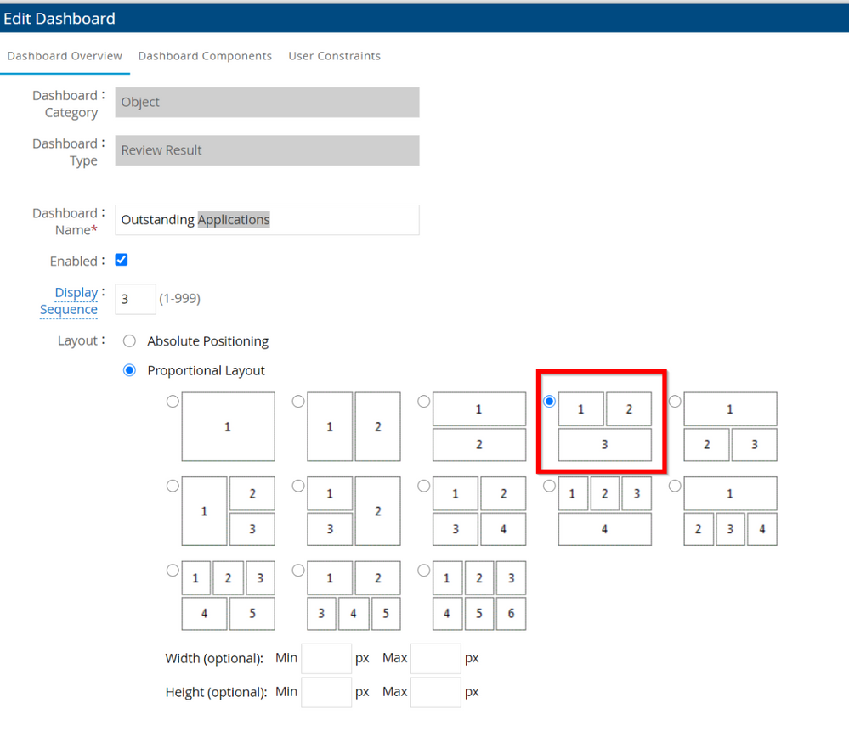849x737 pixels.
Task: Pick layout with three top, one bottom panel
Action: (604, 511)
